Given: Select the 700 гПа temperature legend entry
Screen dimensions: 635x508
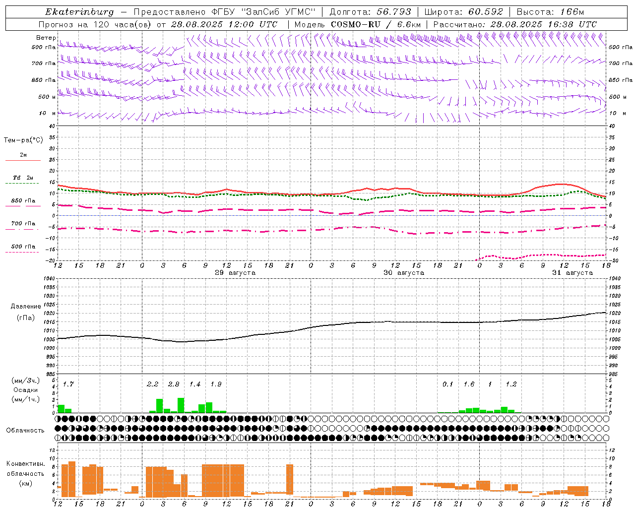Looking at the screenshot, I should point(23,224).
